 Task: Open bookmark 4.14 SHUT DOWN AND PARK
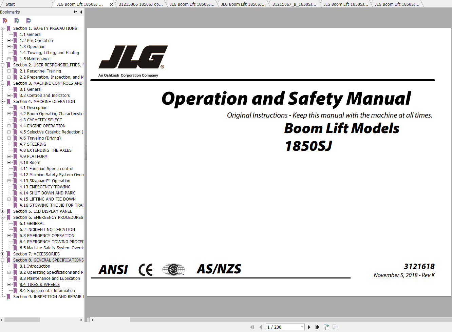tap(47, 193)
